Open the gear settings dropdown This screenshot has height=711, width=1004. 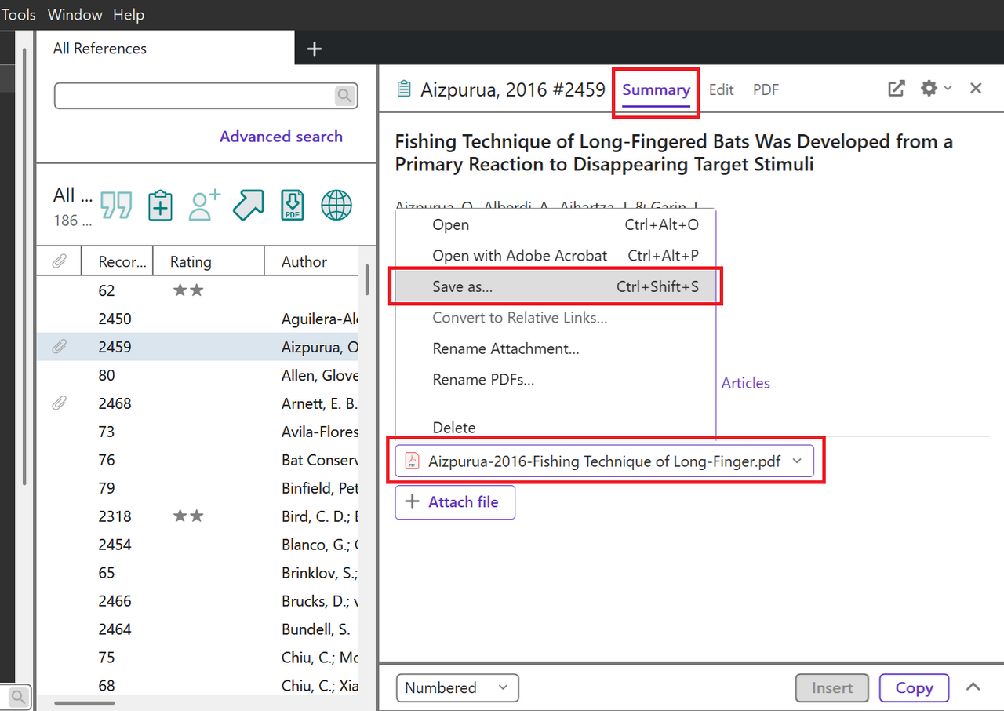click(x=936, y=89)
